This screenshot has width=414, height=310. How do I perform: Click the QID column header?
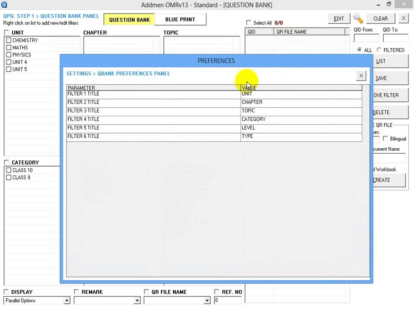[260, 31]
